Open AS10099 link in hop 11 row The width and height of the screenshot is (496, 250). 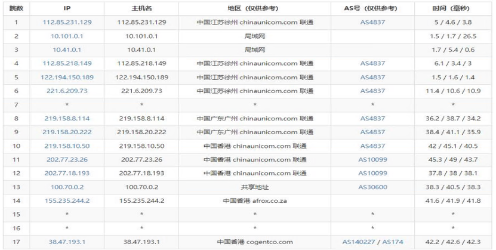pos(372,159)
